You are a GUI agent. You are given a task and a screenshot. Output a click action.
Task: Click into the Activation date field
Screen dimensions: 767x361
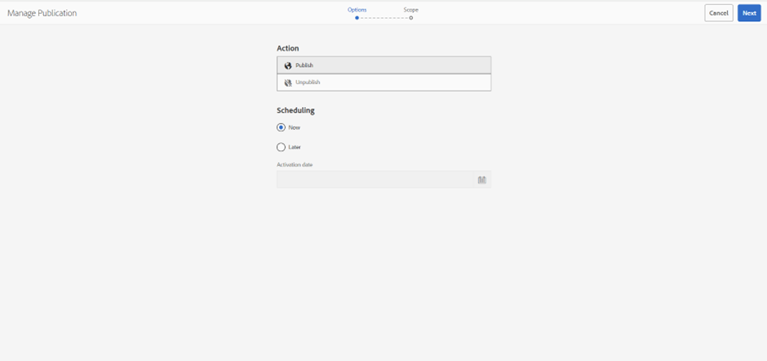pyautogui.click(x=377, y=180)
